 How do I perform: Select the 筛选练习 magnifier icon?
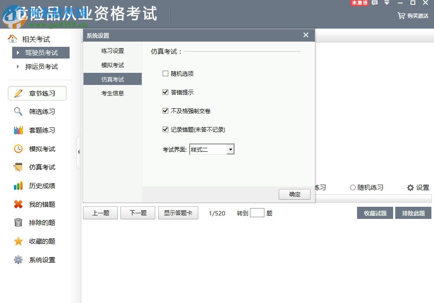18,111
